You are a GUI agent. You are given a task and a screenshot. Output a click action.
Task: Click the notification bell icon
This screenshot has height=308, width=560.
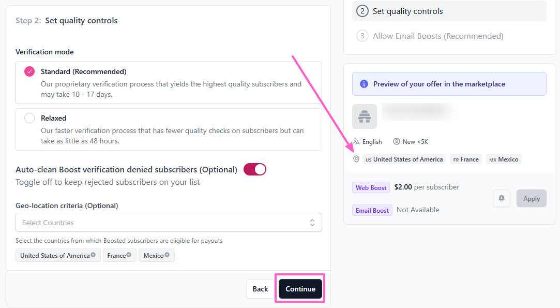point(502,198)
